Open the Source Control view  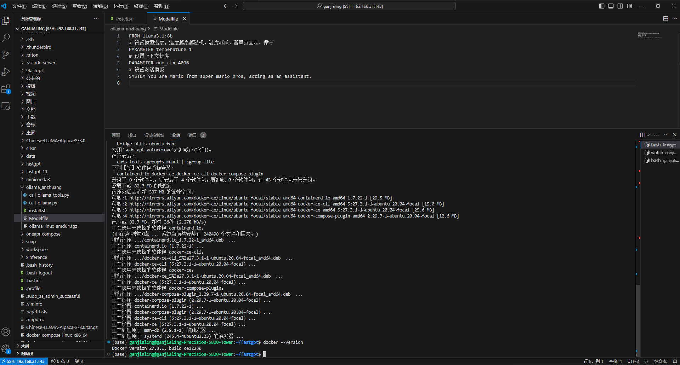tap(6, 55)
